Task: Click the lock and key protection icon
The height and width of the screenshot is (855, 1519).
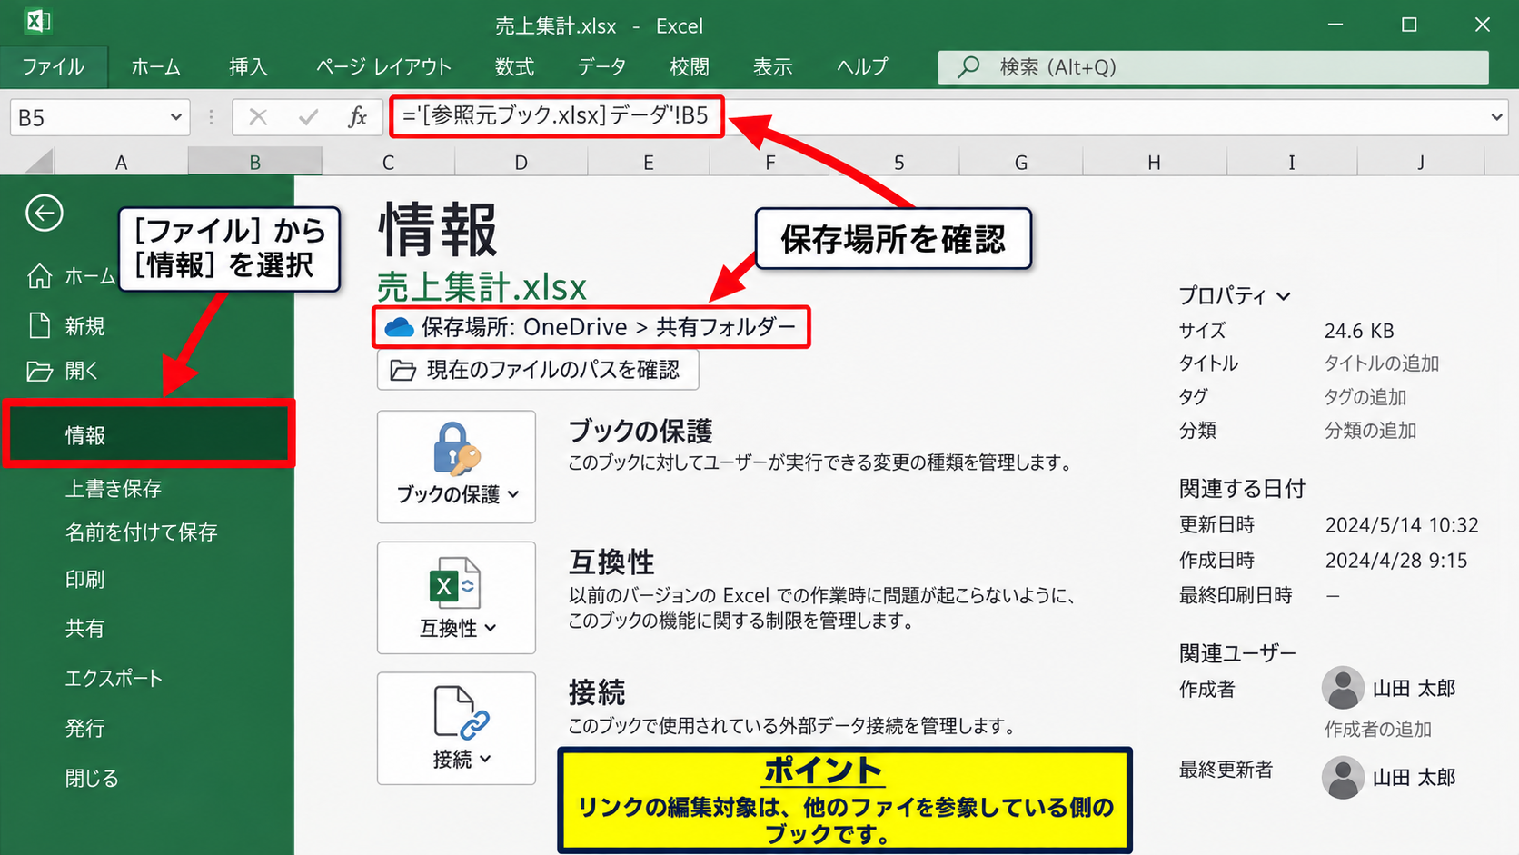Action: (456, 449)
